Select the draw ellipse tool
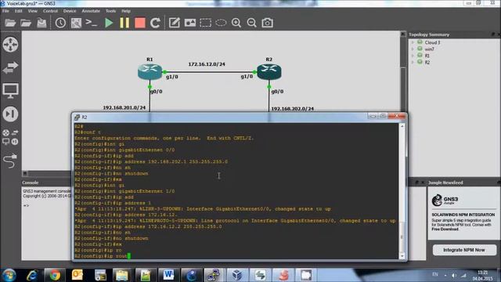The height and width of the screenshot is (282, 501). click(x=221, y=23)
